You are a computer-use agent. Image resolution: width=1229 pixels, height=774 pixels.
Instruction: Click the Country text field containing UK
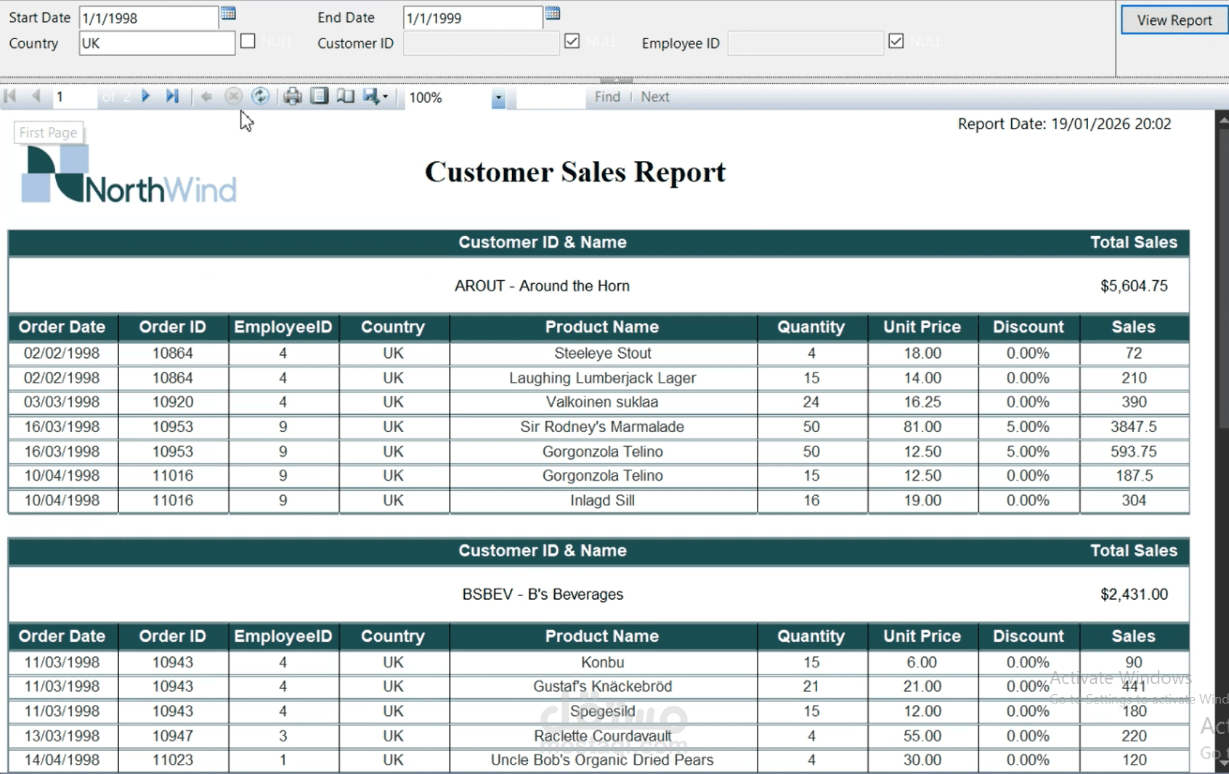156,43
